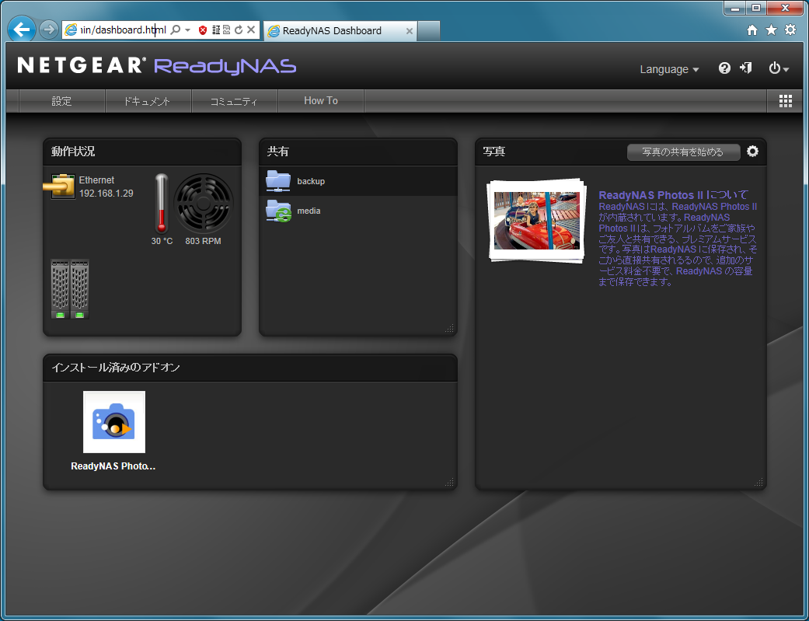Click the 写真の共有を始める button
Viewport: 809px width, 621px height.
(683, 152)
